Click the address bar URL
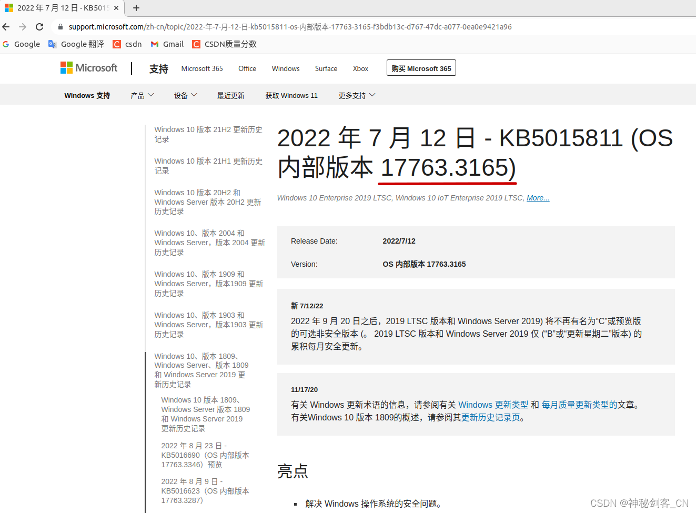The height and width of the screenshot is (513, 696). point(290,27)
